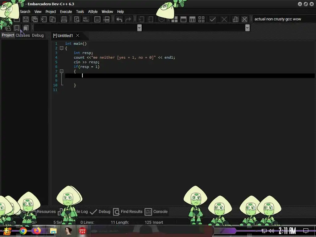316x237 pixels.
Task: Open the Find Results bottom tab
Action: pyautogui.click(x=128, y=212)
